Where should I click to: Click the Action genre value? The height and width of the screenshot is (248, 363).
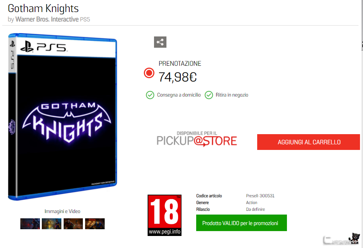(252, 203)
